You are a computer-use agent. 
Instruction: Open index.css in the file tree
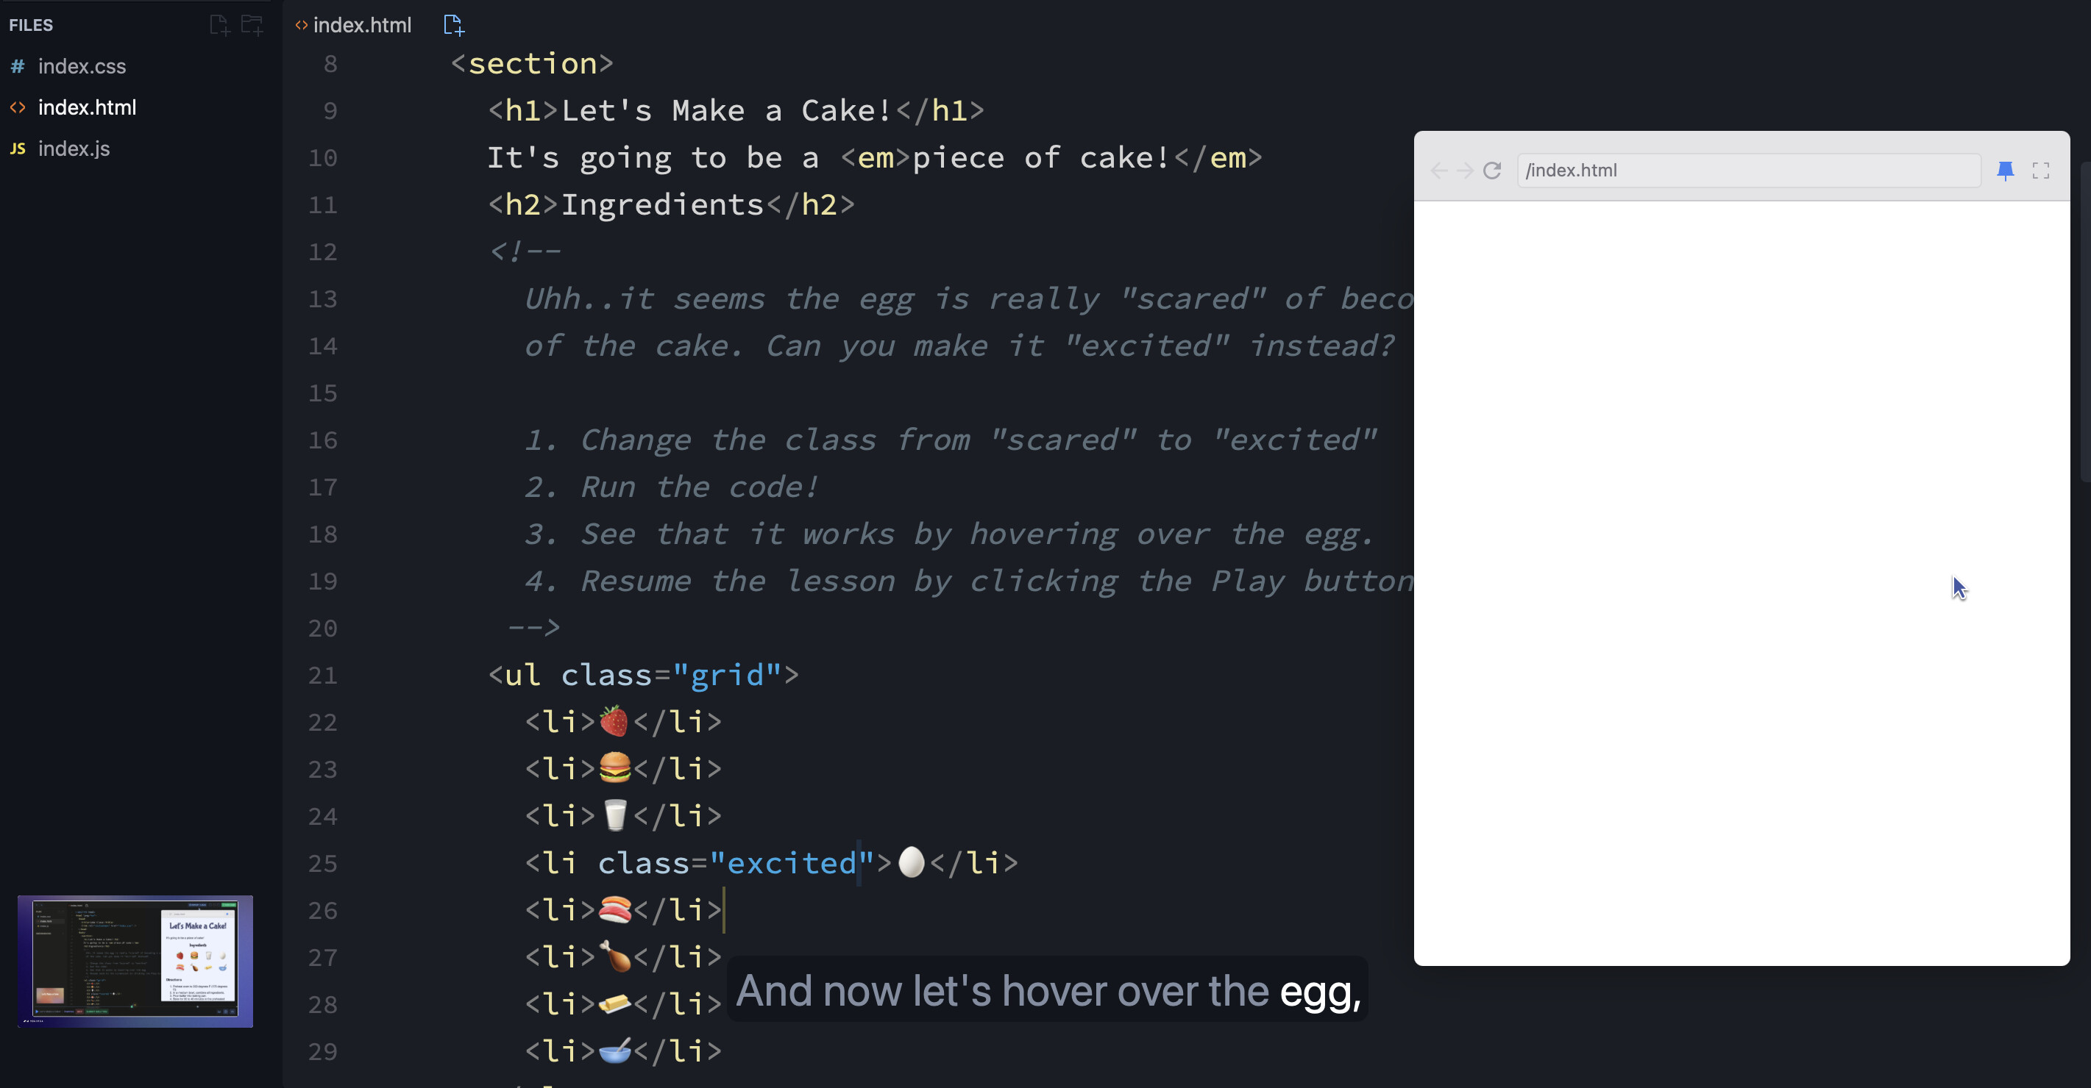[82, 66]
